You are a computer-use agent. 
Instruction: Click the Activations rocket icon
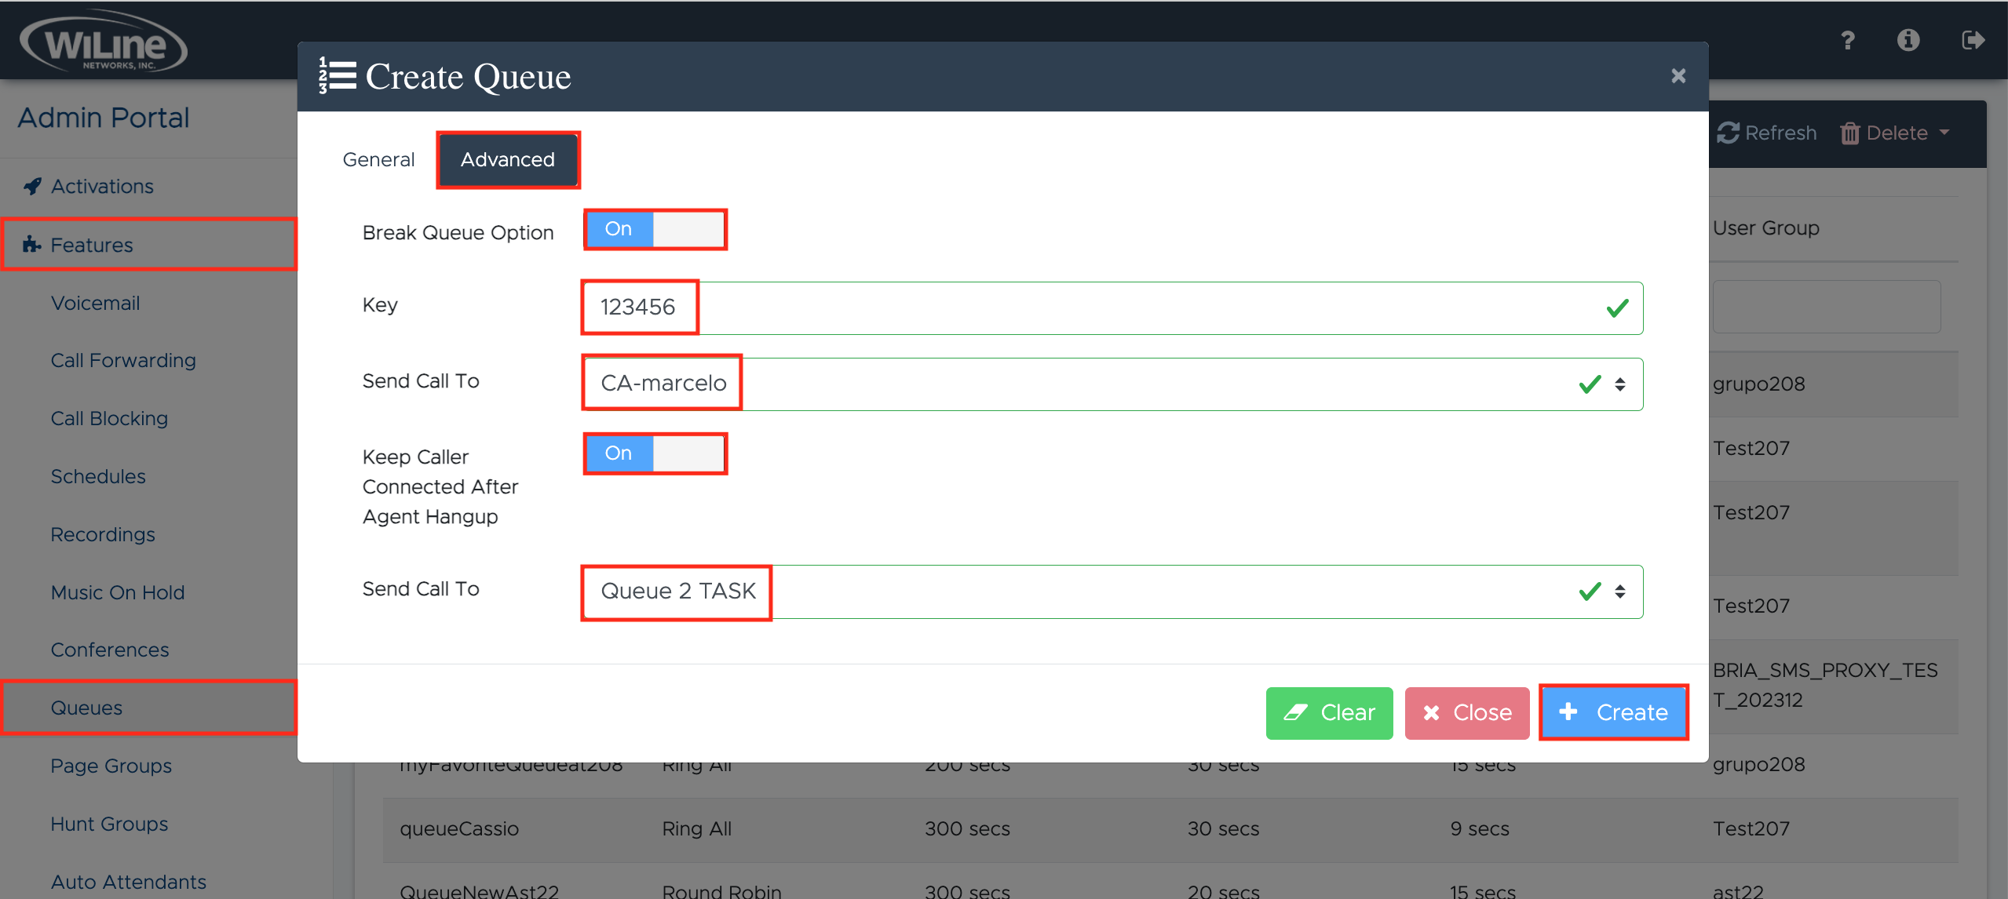point(32,186)
